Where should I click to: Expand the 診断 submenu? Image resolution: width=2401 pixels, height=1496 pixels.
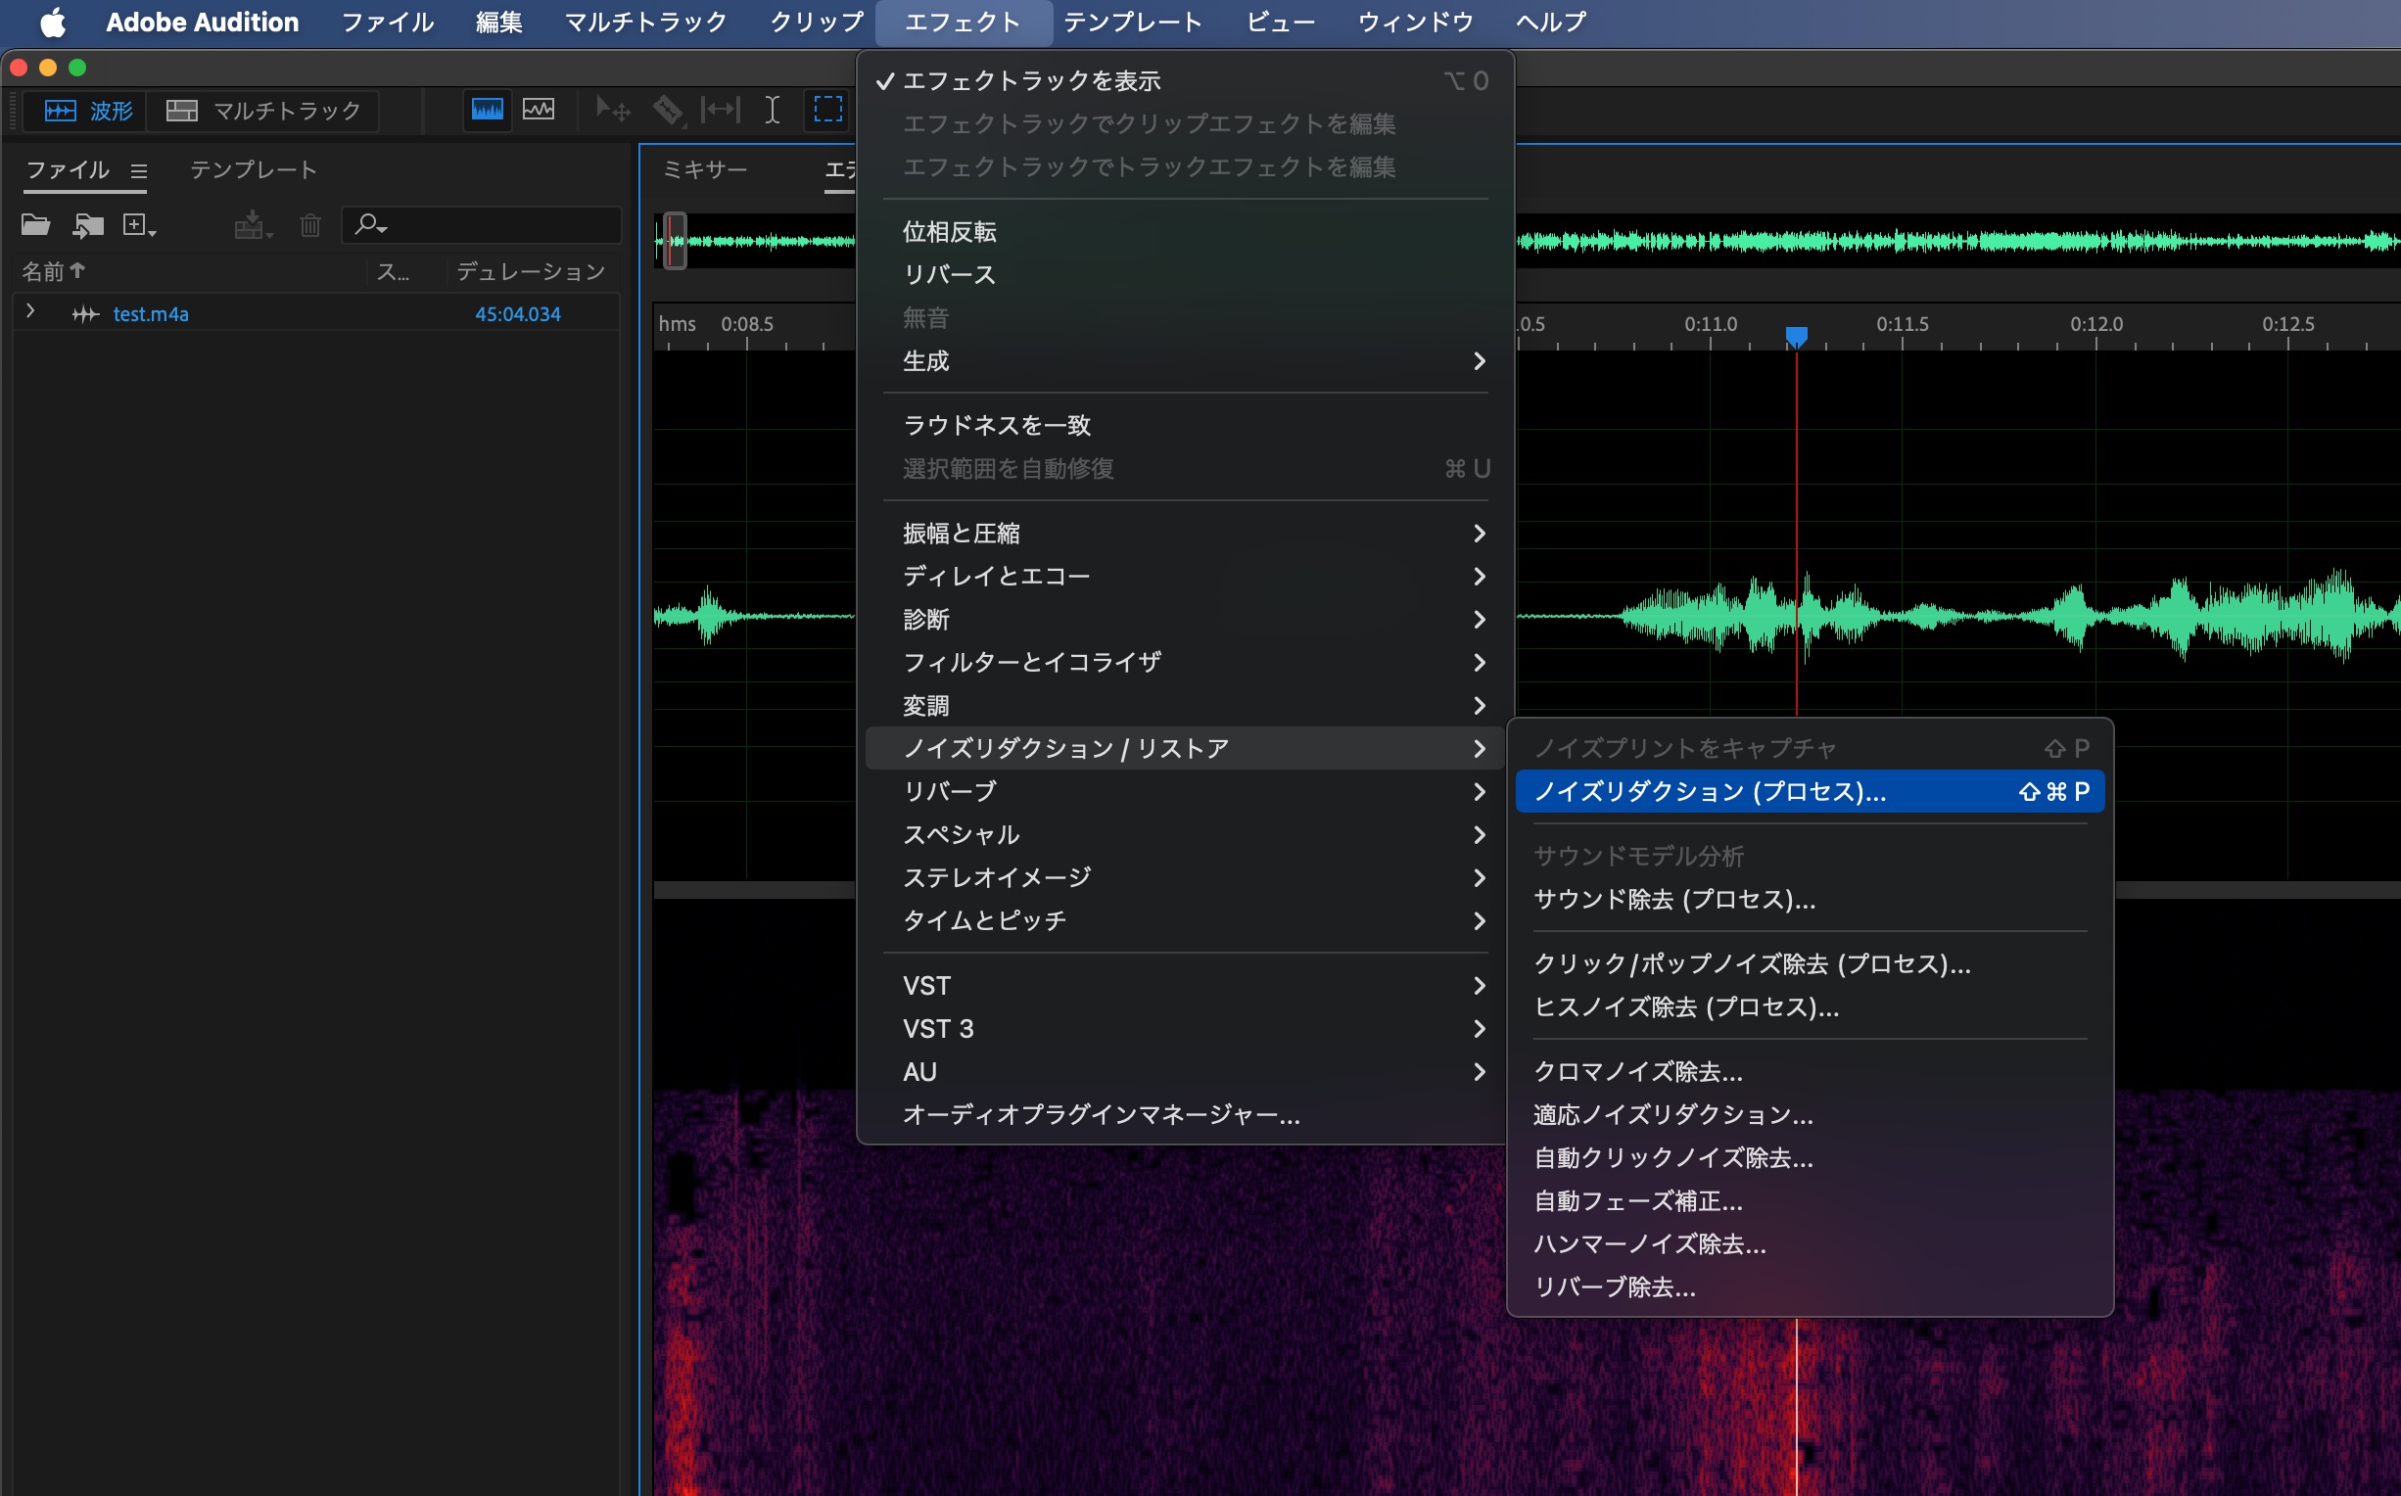1184,620
